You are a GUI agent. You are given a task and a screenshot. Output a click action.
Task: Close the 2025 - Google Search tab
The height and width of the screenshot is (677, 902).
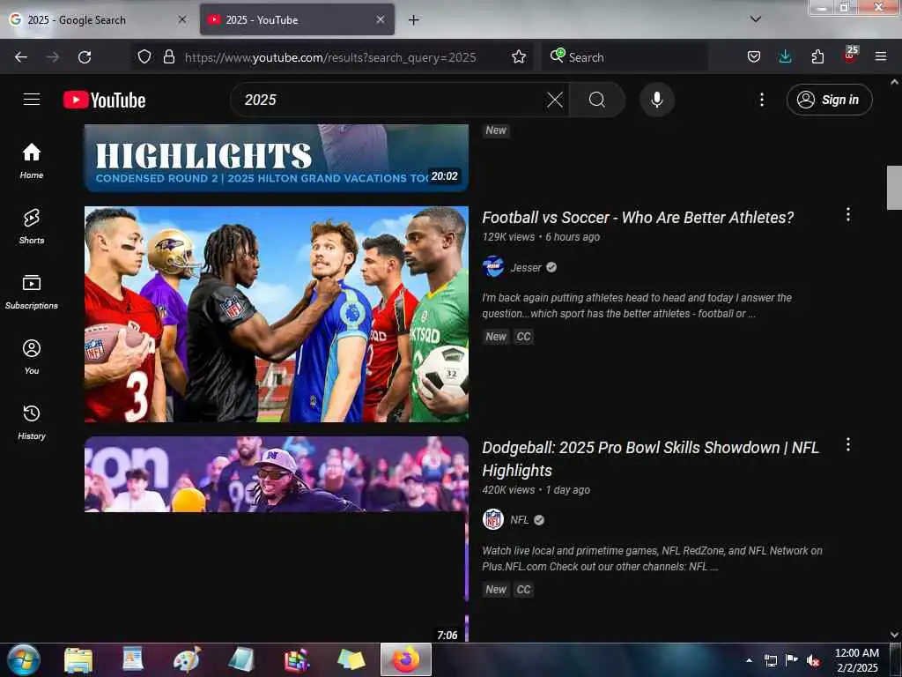pos(181,19)
